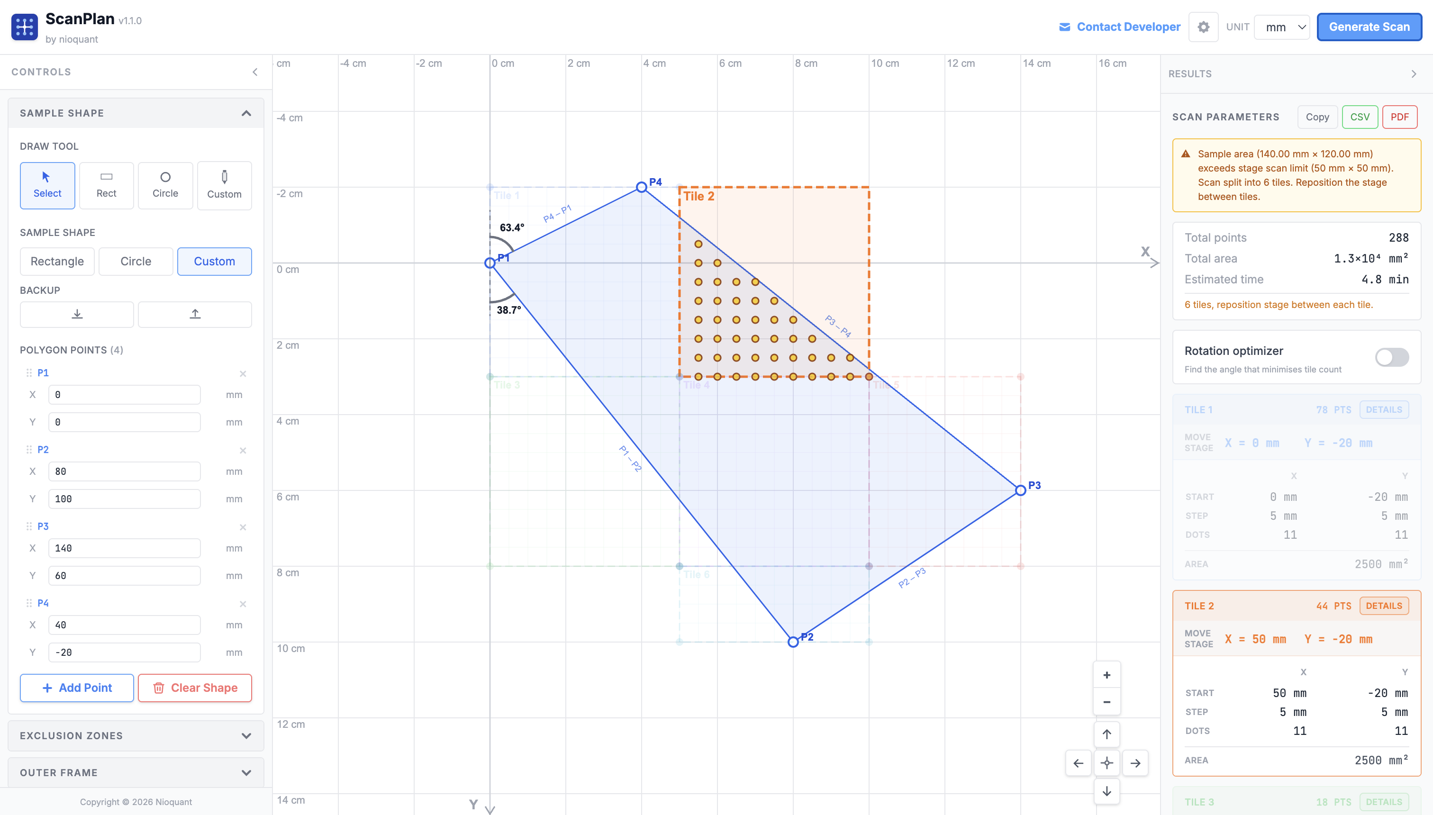Select vertex P1 on the canvas
The height and width of the screenshot is (815, 1433).
pyautogui.click(x=490, y=263)
